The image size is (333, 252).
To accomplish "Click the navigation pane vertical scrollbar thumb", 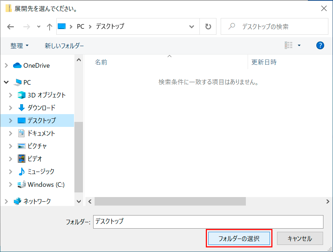I will pyautogui.click(x=79, y=157).
